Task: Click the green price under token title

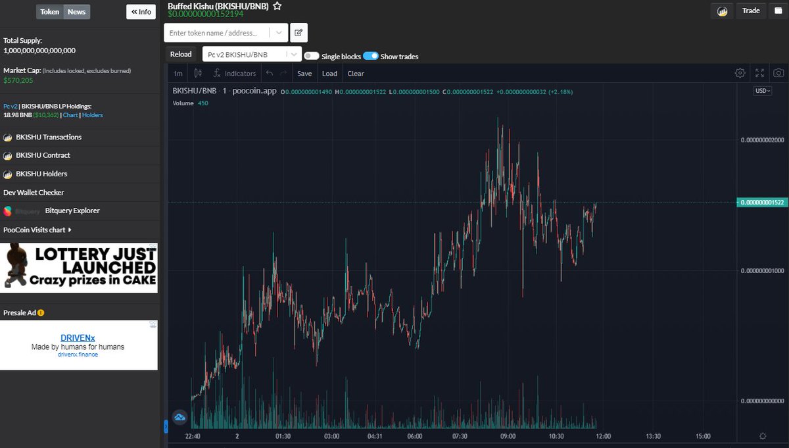Action: click(x=206, y=14)
